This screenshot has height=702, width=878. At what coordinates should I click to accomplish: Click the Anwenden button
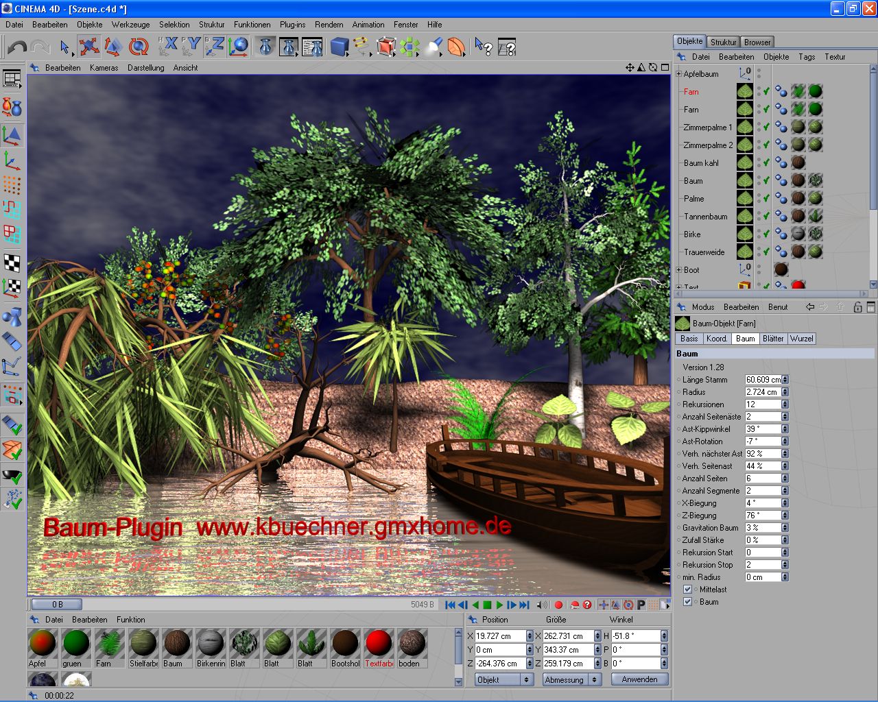click(639, 679)
